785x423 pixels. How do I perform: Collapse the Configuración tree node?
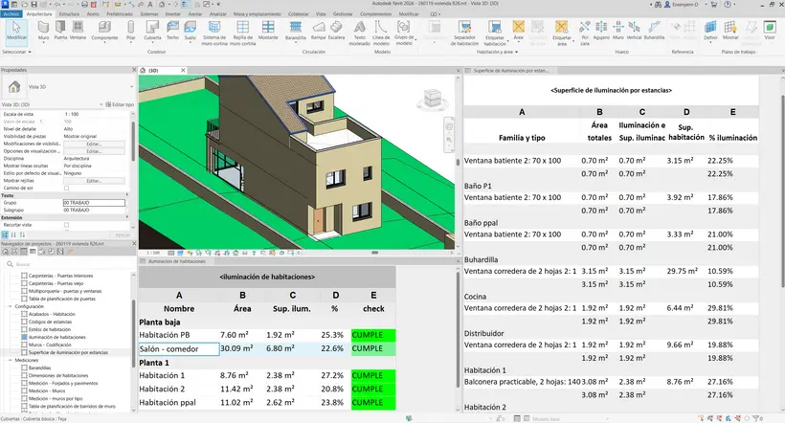coord(10,306)
